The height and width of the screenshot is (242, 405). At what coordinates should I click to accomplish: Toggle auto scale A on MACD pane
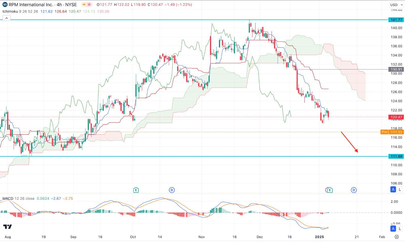tap(393, 229)
